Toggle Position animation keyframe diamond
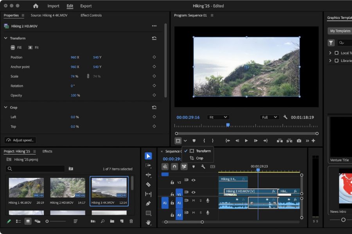 [154, 57]
